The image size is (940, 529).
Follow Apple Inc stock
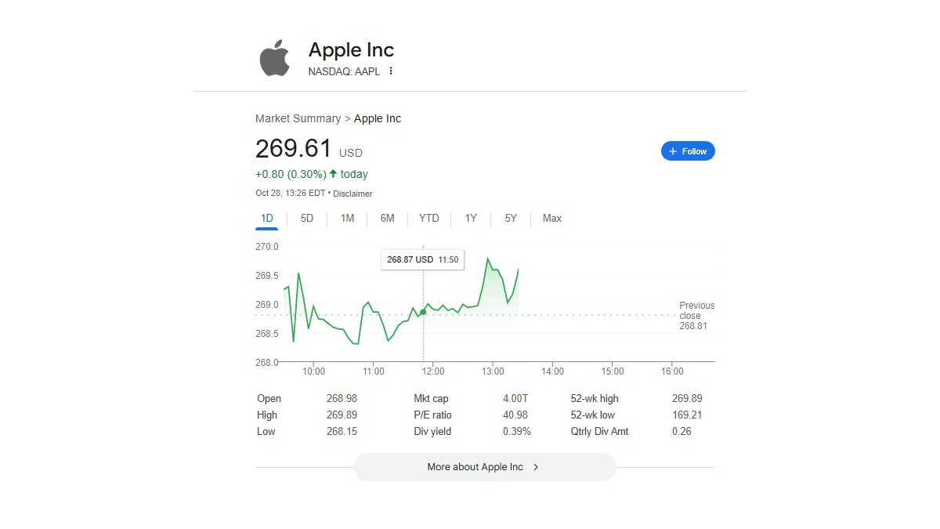point(688,150)
